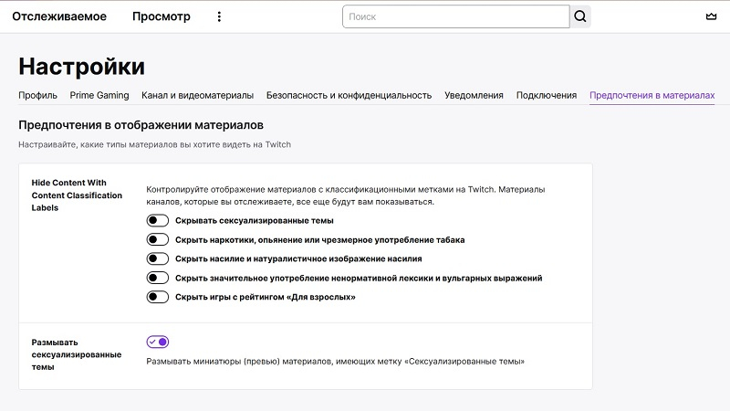Enable hiding drugs and tobacco content

pos(158,239)
